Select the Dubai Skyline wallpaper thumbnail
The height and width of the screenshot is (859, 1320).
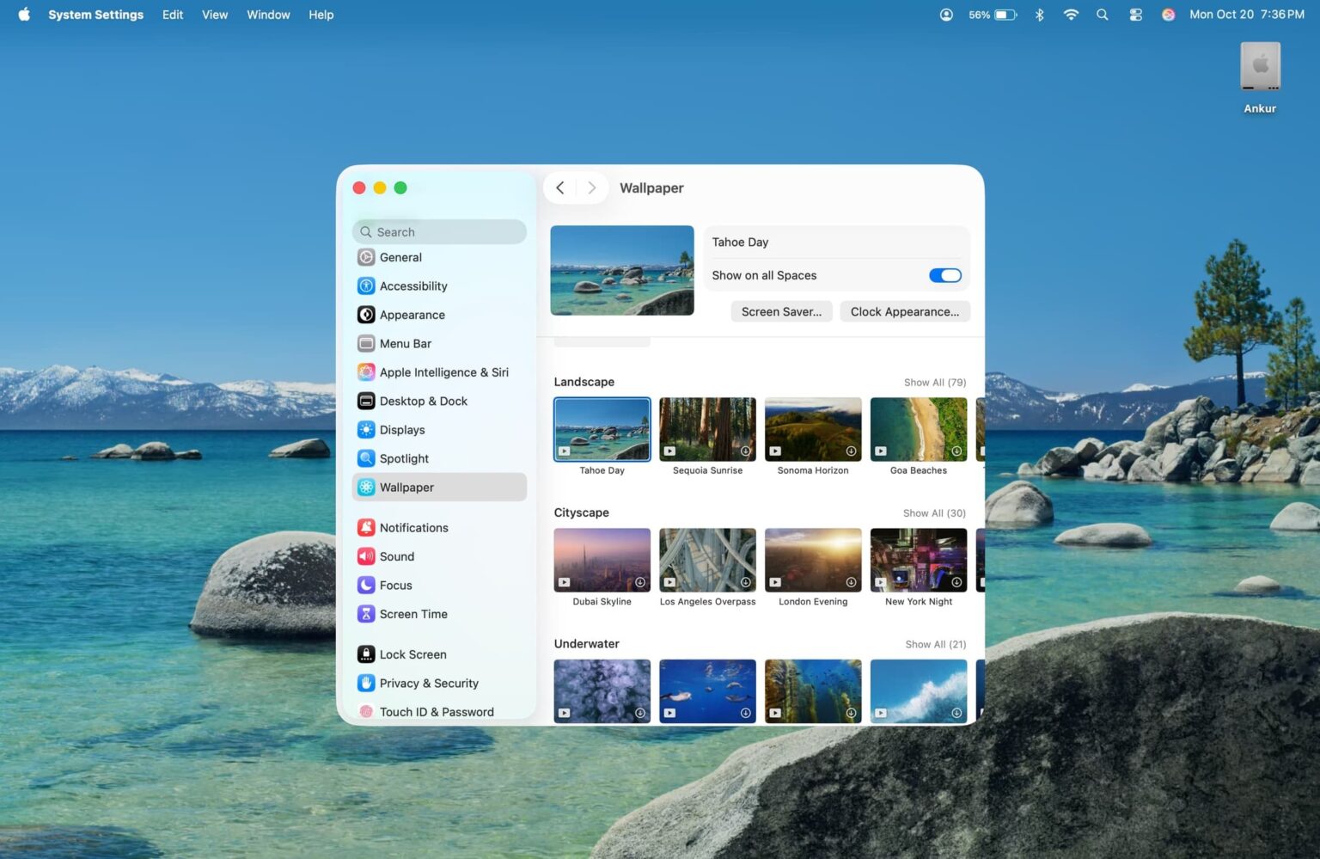602,560
